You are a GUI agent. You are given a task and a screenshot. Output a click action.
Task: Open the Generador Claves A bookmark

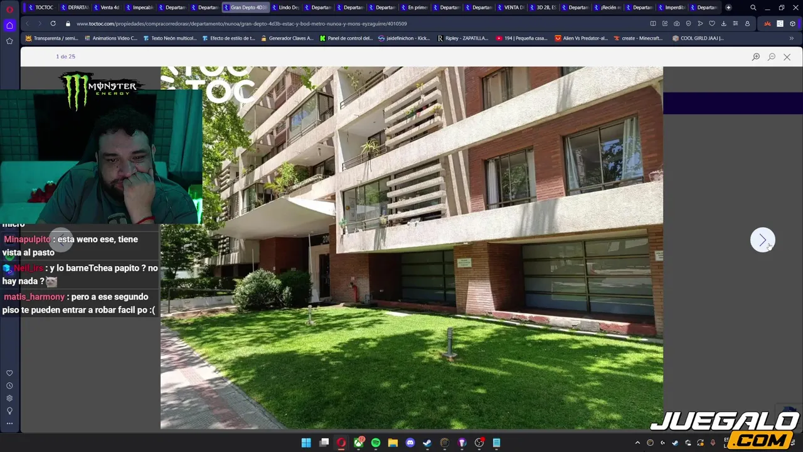pyautogui.click(x=287, y=38)
